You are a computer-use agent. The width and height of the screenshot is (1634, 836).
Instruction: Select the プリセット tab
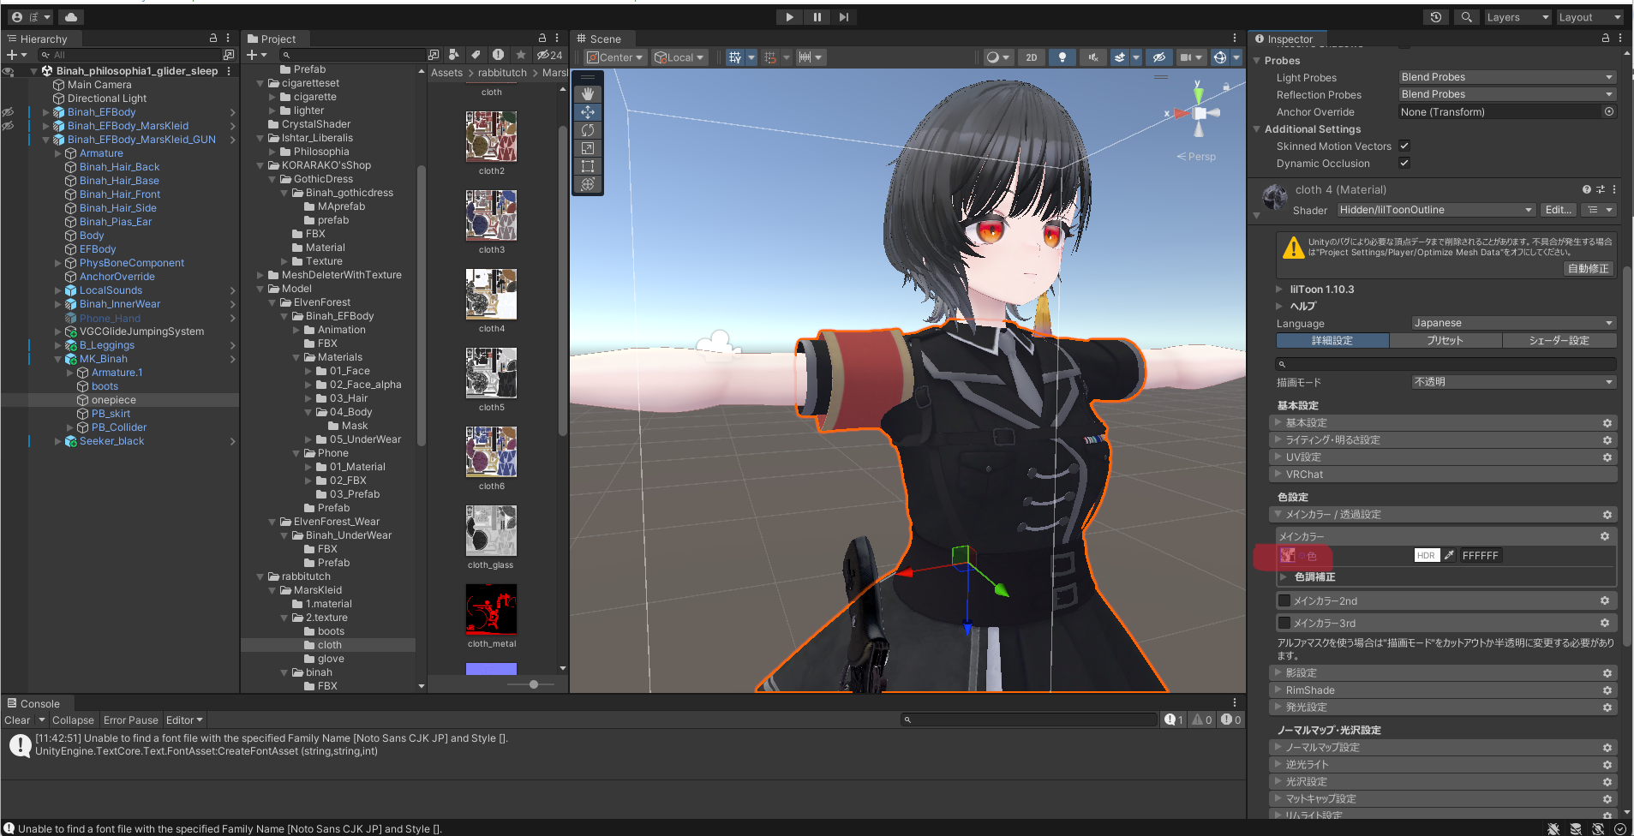1445,340
